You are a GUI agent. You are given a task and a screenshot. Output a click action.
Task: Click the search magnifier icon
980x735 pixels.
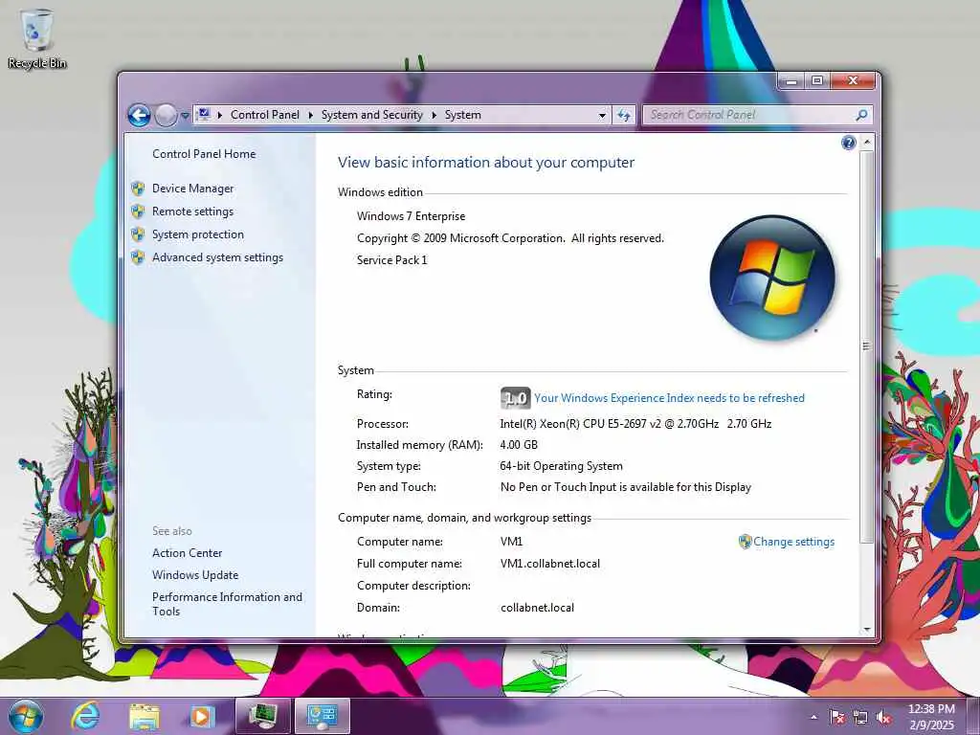(862, 115)
